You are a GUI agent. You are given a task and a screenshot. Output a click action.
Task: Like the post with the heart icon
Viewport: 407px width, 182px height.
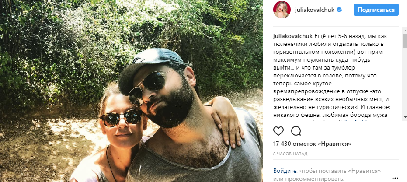278,131
